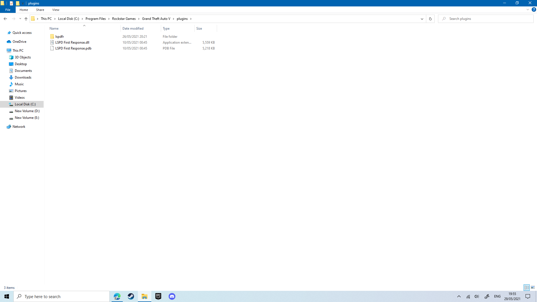Expand the chevron after Grand Theft Auto V
Screen dimensions: 537x302
click(173, 19)
